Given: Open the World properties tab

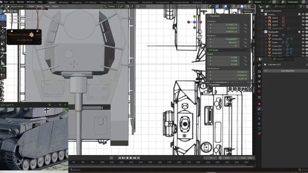Looking at the screenshot, I should coord(259,91).
